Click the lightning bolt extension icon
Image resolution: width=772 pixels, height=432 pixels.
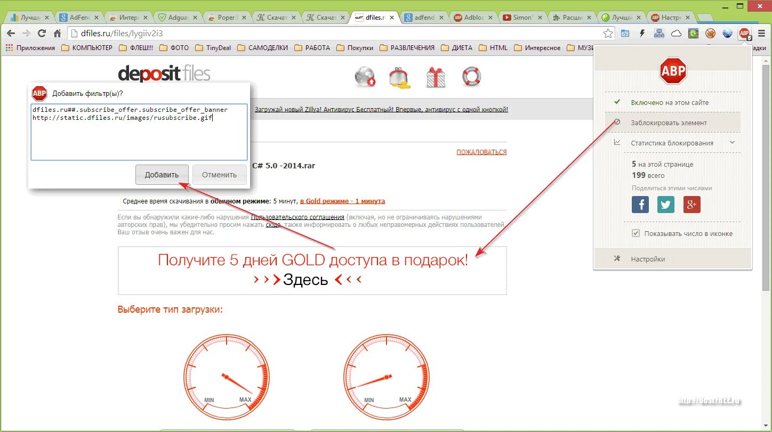(642, 34)
